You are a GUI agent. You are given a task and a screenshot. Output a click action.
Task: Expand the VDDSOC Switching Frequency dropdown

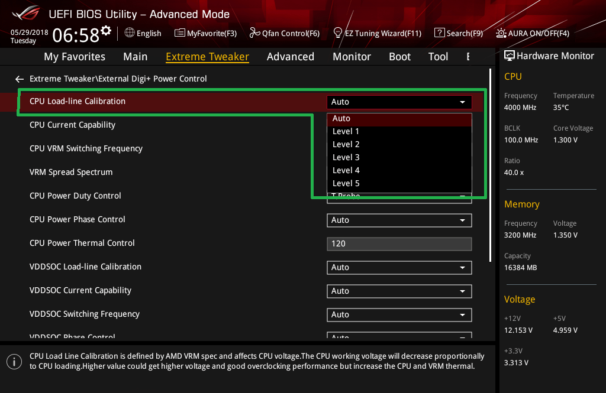click(399, 315)
